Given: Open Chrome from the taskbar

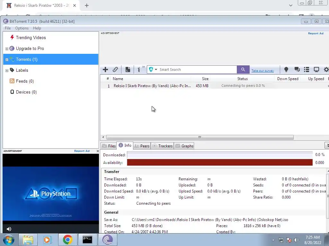Looking at the screenshot, I should [67, 240].
